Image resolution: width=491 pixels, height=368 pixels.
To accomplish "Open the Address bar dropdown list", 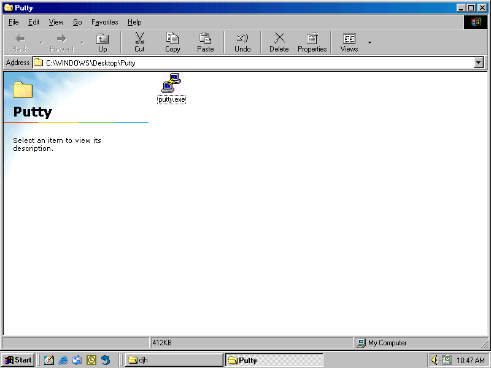I will tap(478, 63).
